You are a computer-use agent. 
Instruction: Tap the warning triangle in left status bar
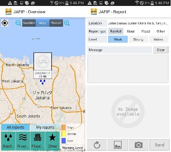point(10,3)
